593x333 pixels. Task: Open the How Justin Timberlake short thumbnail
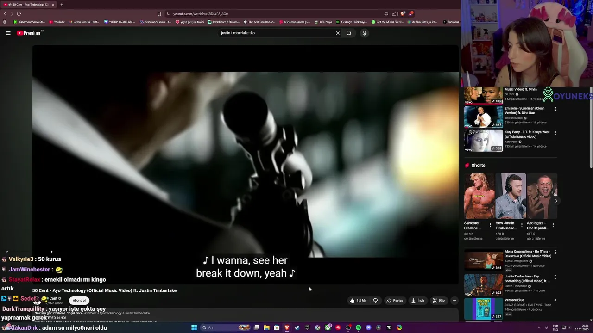point(511,196)
